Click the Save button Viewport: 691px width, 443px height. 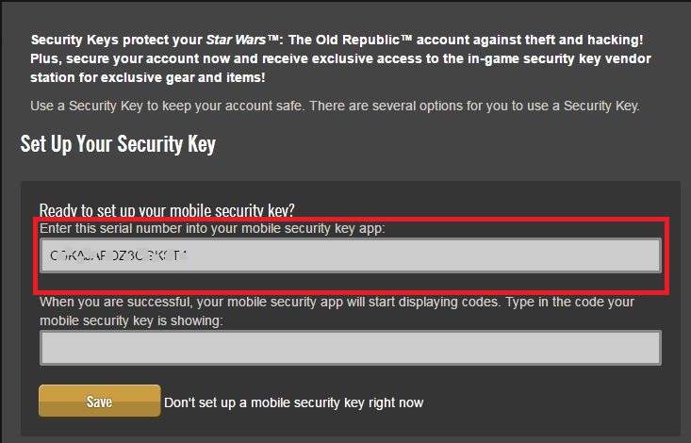click(100, 401)
